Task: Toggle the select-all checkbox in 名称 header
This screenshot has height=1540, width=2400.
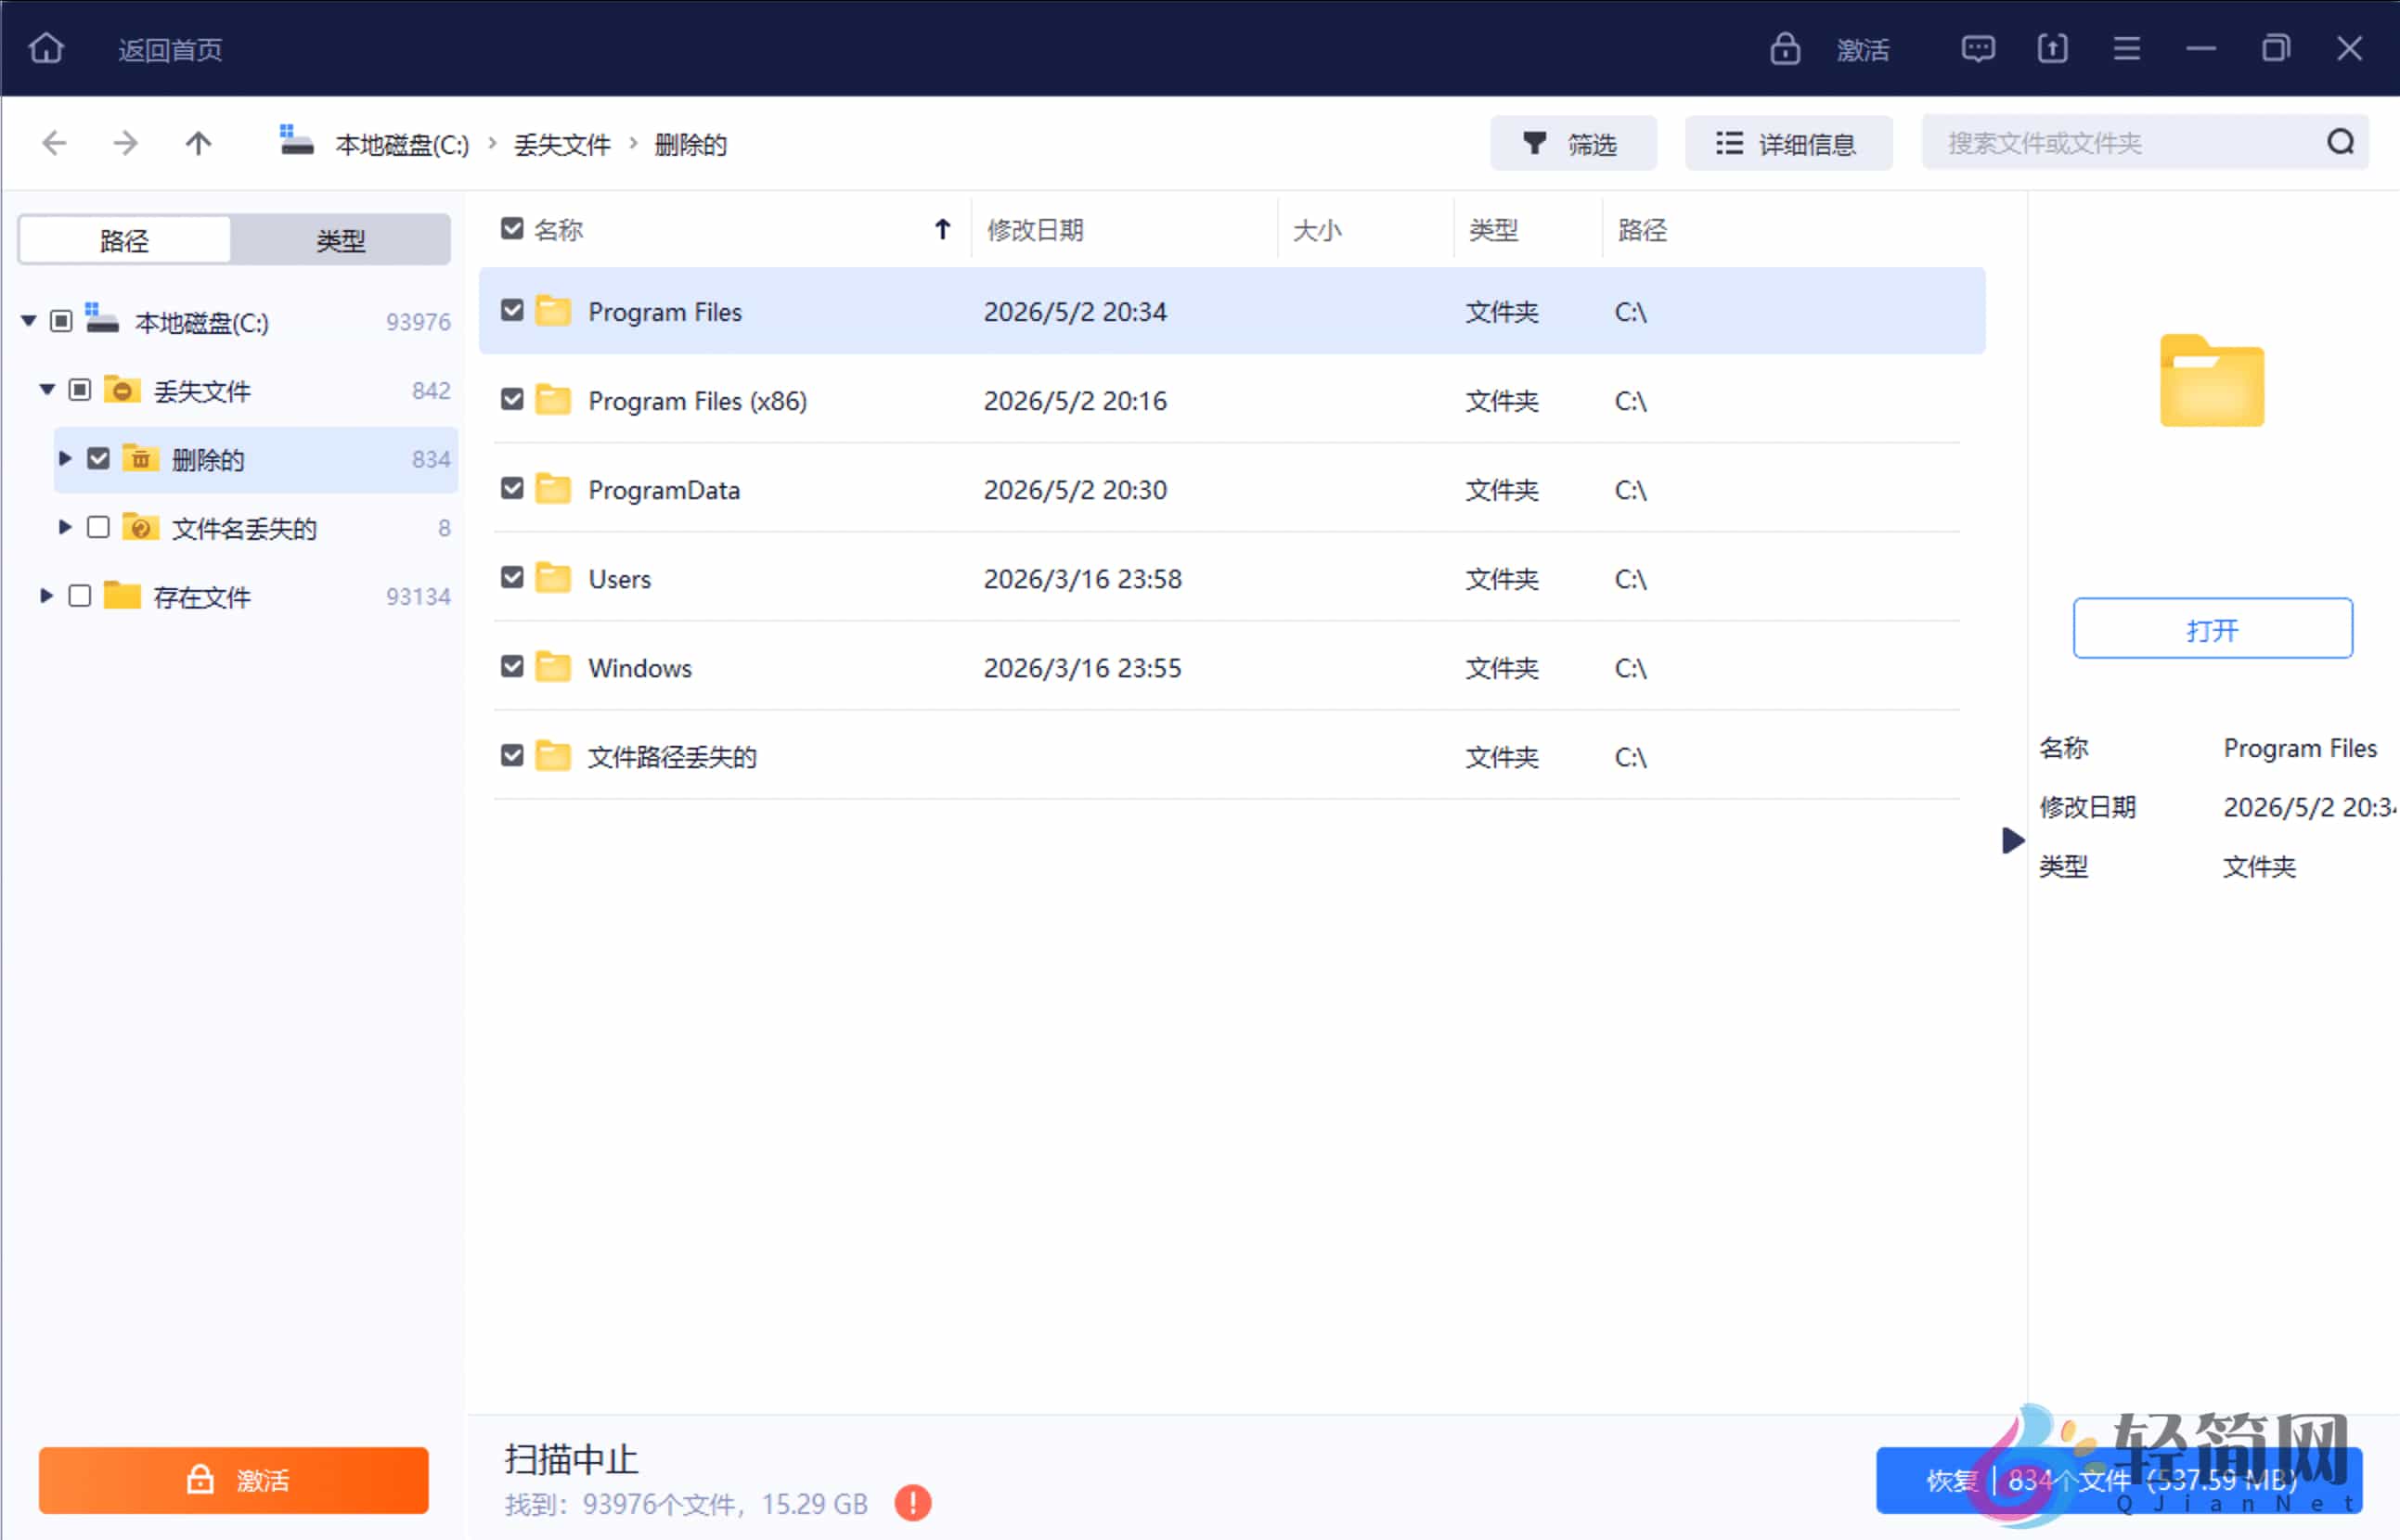Action: [512, 229]
